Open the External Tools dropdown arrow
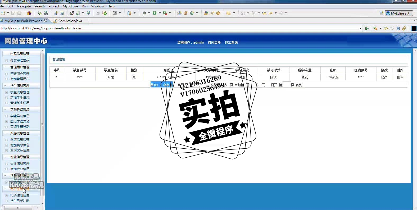Image resolution: width=417 pixels, height=210 pixels. point(170,13)
